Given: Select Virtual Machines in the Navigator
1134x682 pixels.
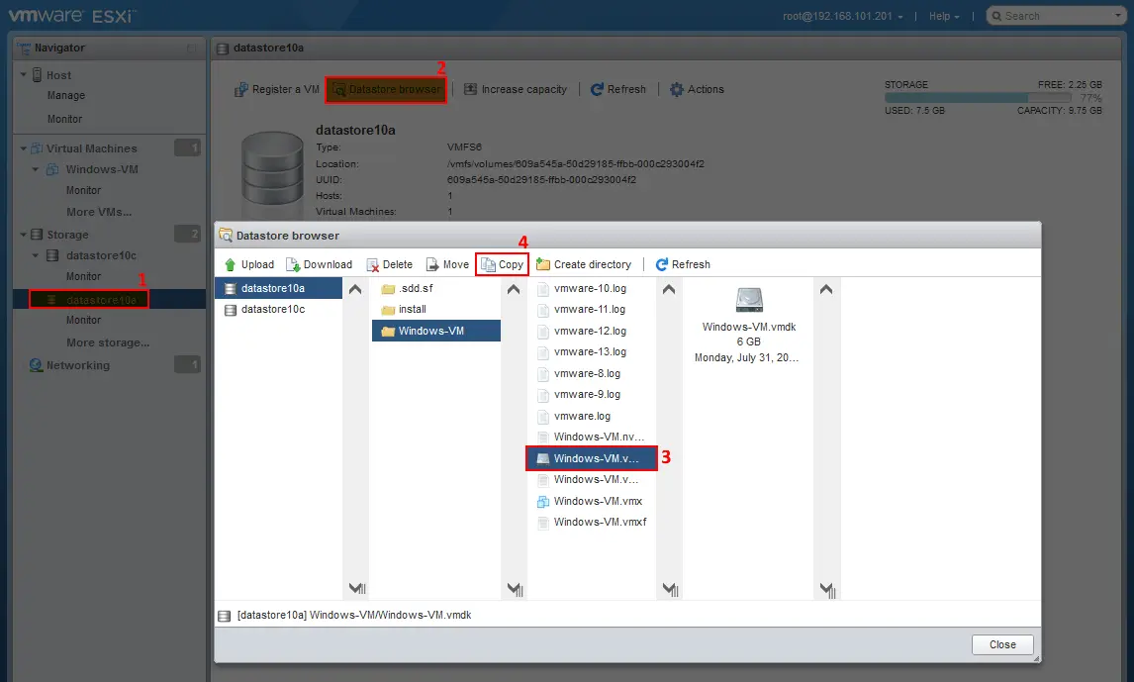Looking at the screenshot, I should [x=91, y=148].
